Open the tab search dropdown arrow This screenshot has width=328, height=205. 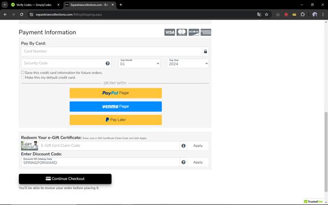point(5,5)
